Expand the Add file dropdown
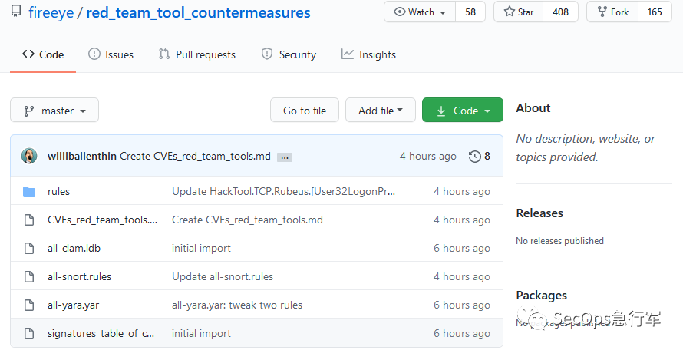 click(381, 111)
